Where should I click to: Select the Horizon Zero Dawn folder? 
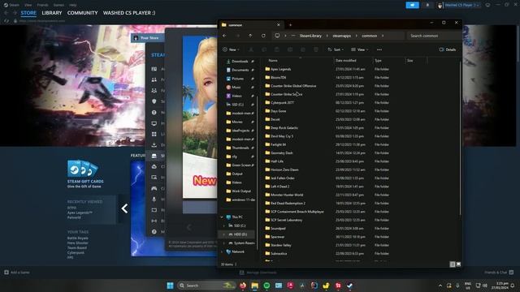pos(284,170)
